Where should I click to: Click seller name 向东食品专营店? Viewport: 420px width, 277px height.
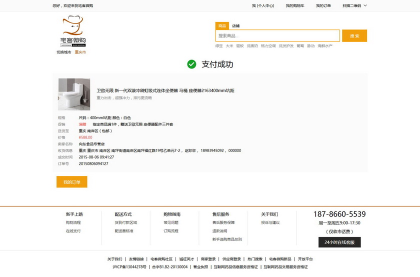pos(91,144)
